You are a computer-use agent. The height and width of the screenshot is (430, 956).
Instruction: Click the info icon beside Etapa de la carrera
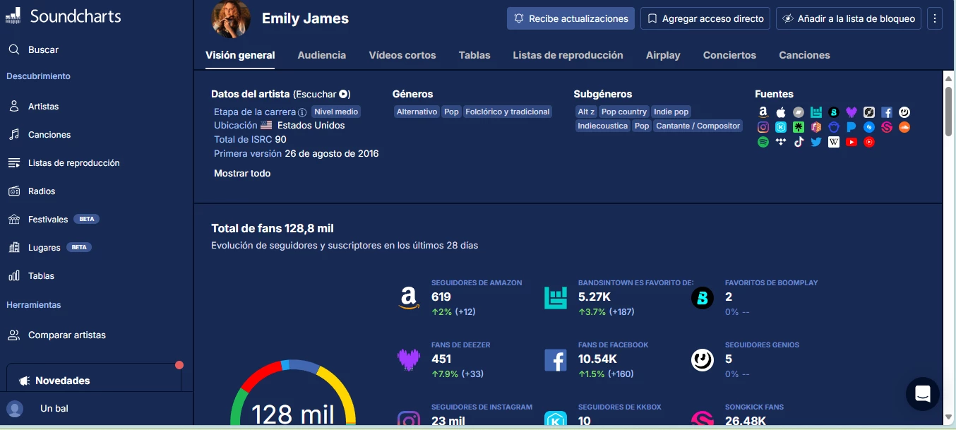tap(302, 112)
